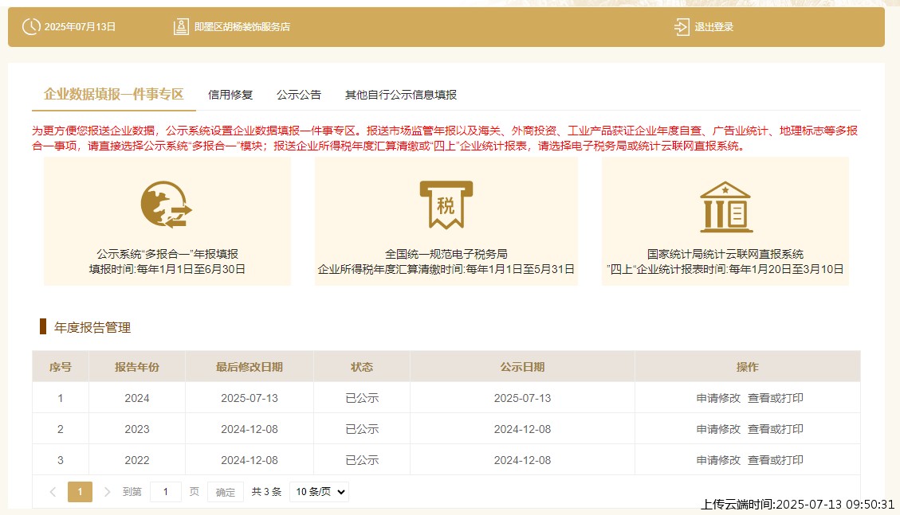900x515 pixels.
Task: Click the 报告年份 column header
Action: (137, 367)
